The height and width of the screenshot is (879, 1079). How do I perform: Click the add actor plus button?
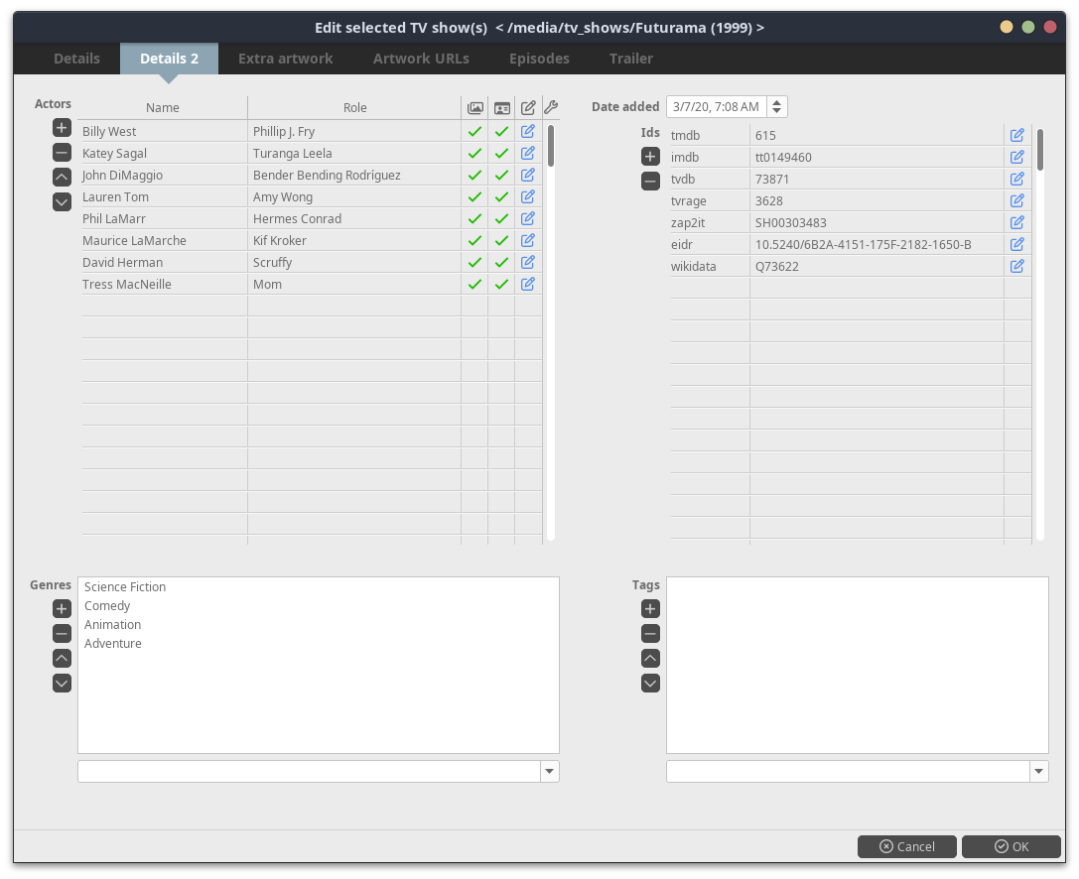62,128
